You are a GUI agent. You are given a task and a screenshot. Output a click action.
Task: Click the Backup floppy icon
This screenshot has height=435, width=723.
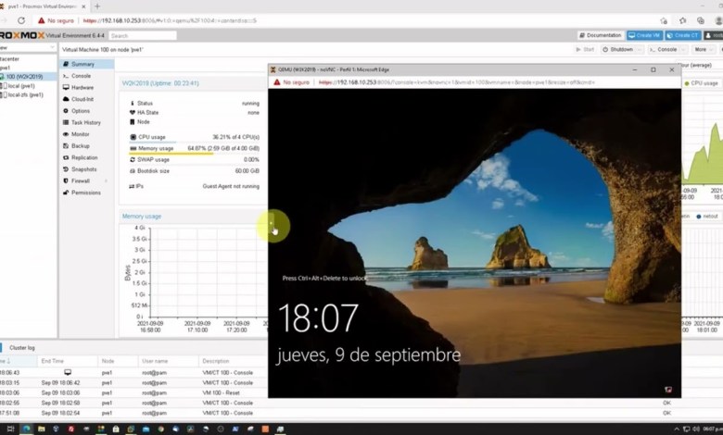[66, 146]
